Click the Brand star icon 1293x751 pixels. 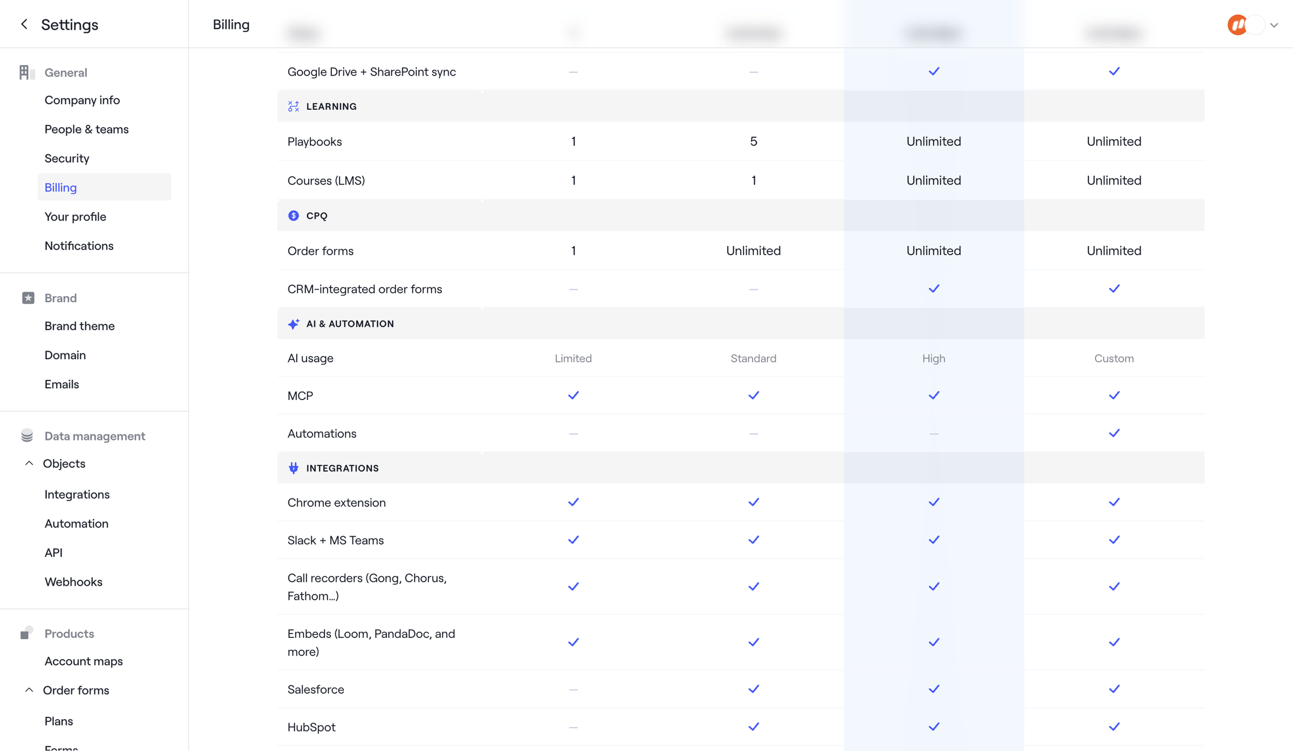(x=28, y=298)
